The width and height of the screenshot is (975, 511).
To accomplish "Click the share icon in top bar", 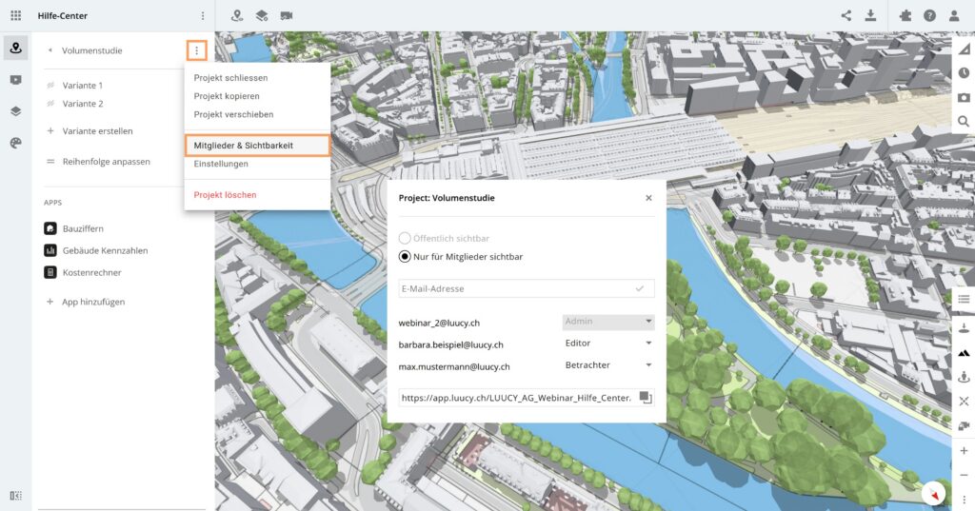I will (846, 15).
